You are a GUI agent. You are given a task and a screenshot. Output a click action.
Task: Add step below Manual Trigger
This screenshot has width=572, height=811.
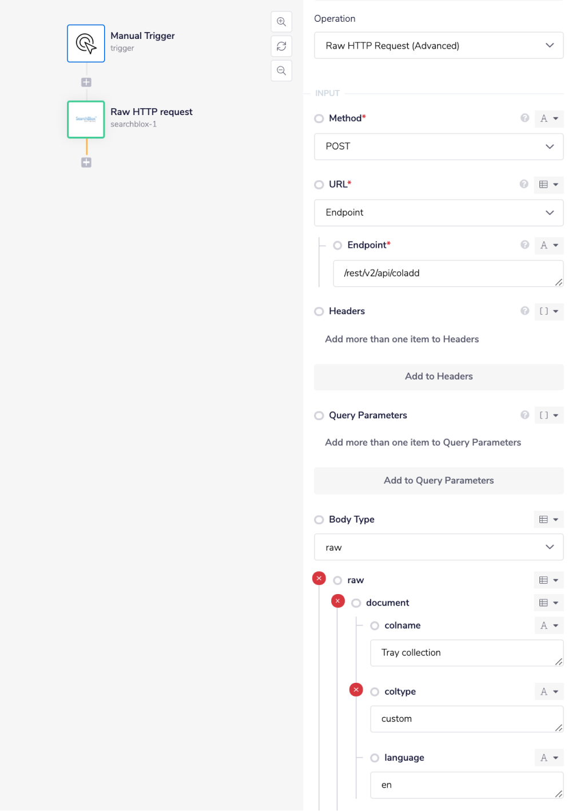(x=86, y=82)
